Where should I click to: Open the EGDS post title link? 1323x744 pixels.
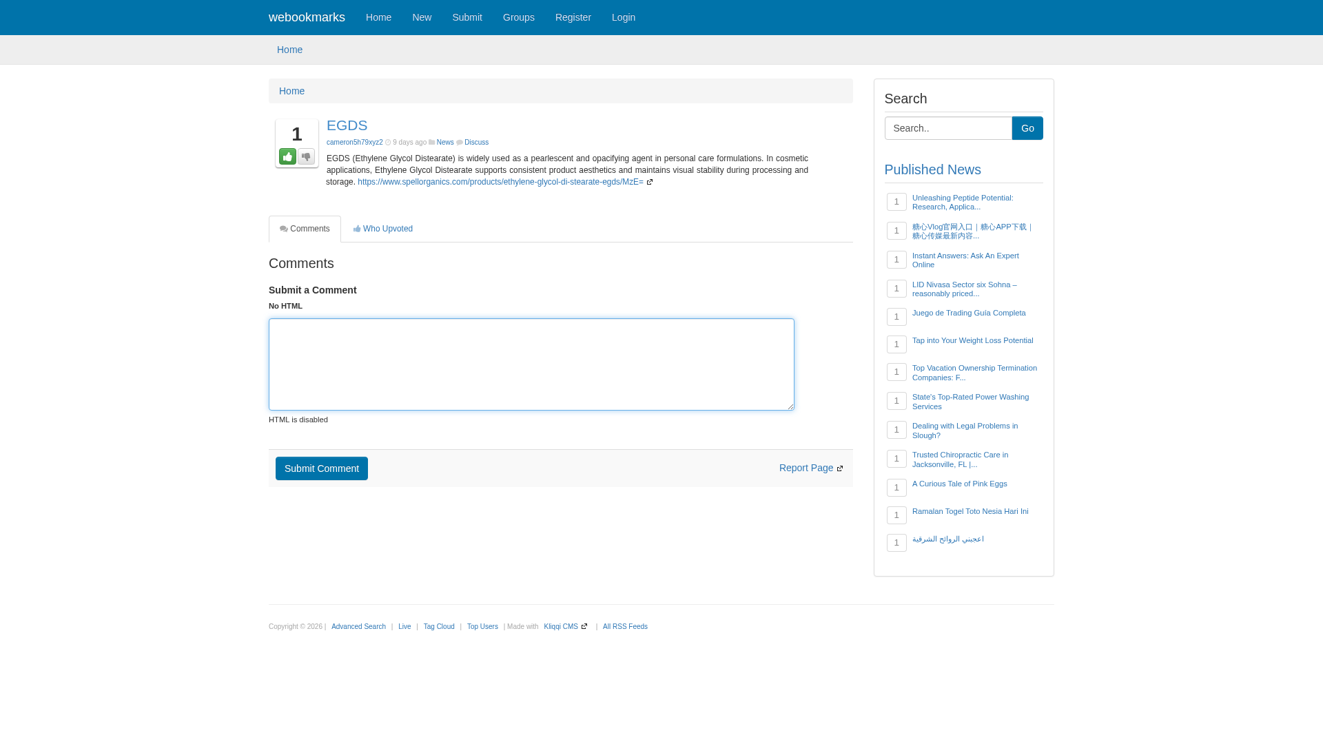347,125
